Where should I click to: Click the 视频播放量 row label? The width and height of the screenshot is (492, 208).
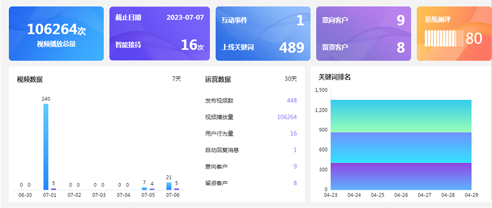(x=219, y=117)
